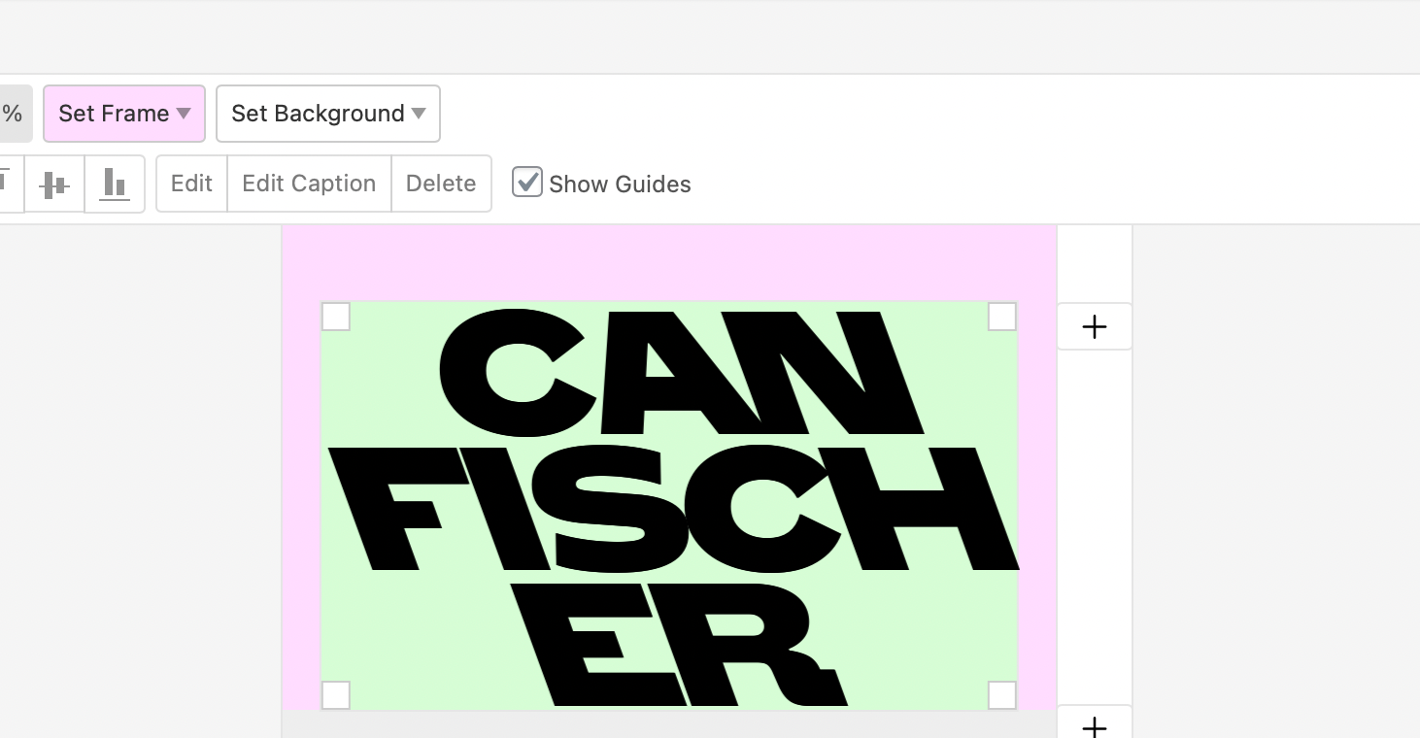This screenshot has width=1420, height=738.
Task: Add a row with the upper plus button
Action: (1095, 326)
